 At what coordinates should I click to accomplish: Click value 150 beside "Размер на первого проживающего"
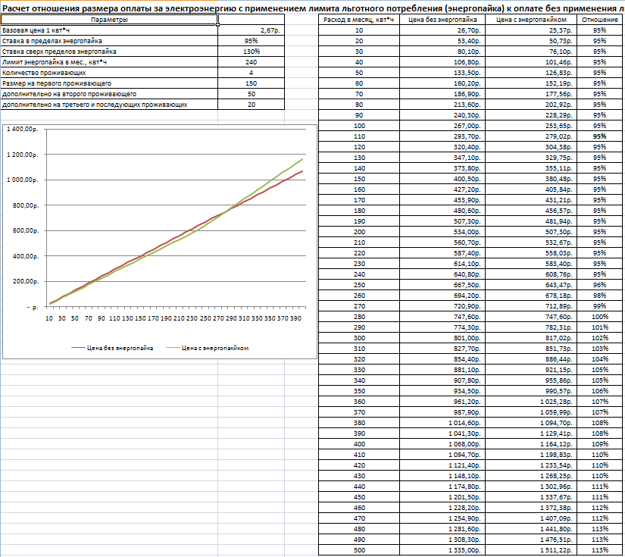(x=251, y=83)
